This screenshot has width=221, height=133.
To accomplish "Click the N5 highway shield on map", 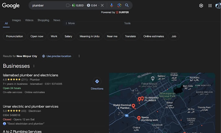I will click(x=126, y=116).
